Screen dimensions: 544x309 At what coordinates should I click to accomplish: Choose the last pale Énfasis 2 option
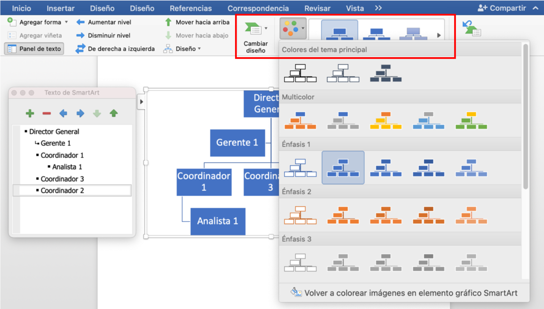[471, 215]
